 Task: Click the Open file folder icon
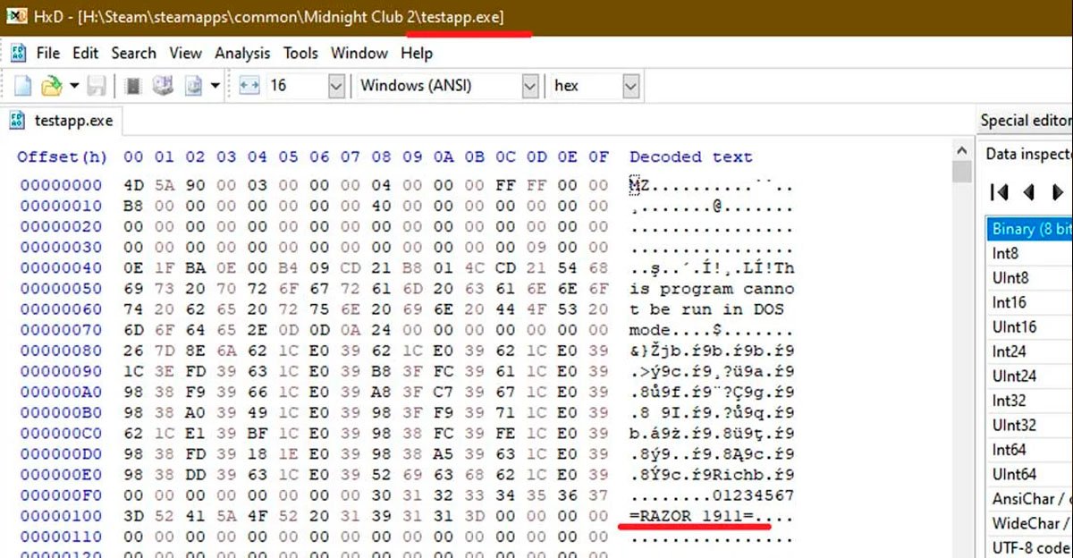[x=52, y=86]
